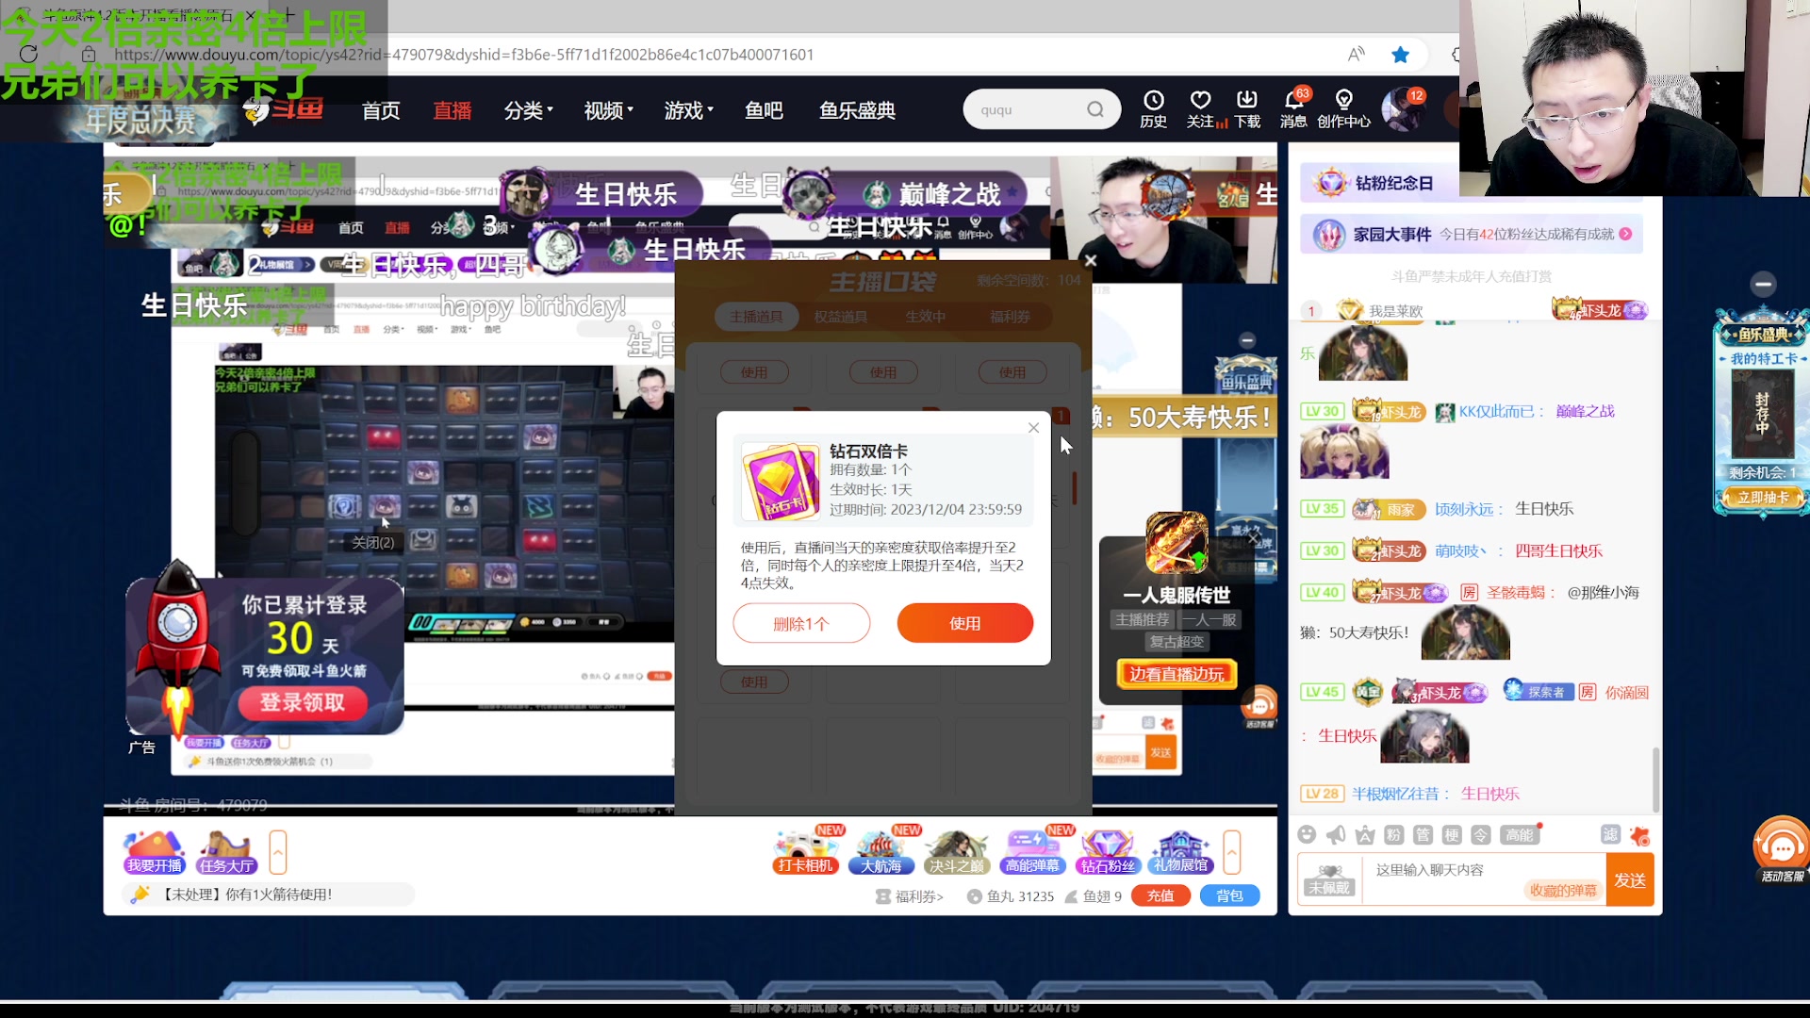Expand the 分类 dropdown in top navigation

point(528,109)
